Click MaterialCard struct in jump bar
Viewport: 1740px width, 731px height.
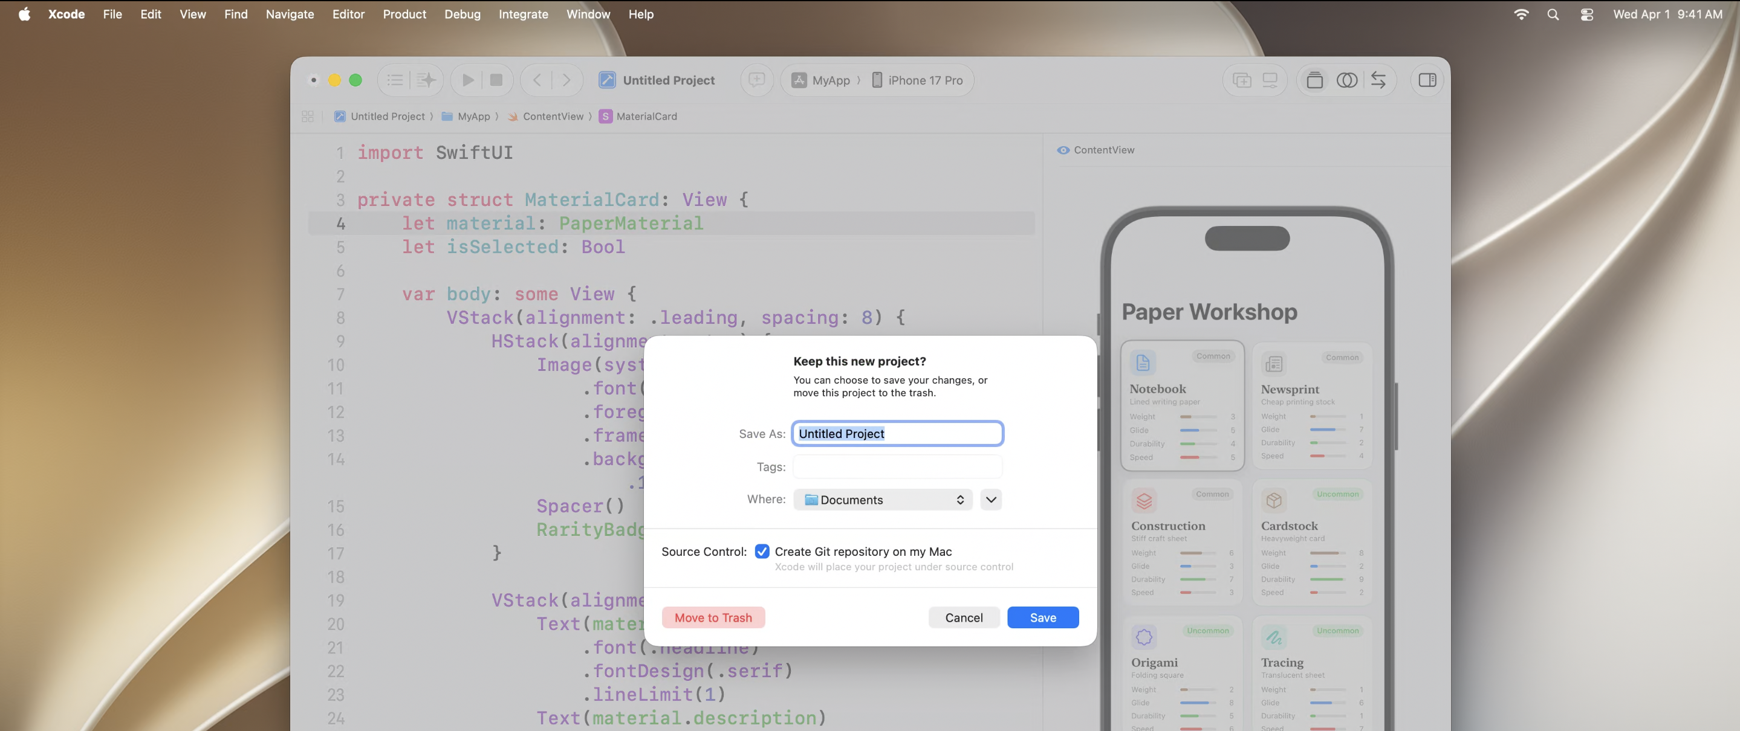tap(638, 117)
